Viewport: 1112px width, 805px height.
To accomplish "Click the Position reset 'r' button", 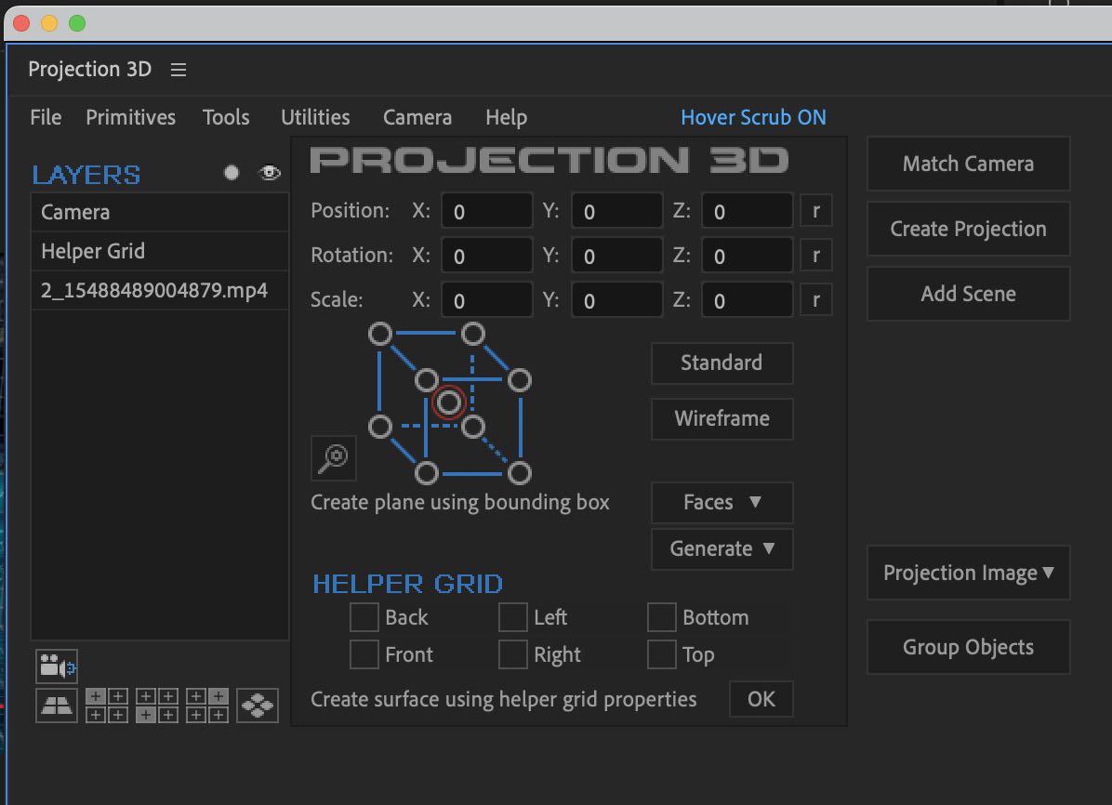I will click(816, 211).
